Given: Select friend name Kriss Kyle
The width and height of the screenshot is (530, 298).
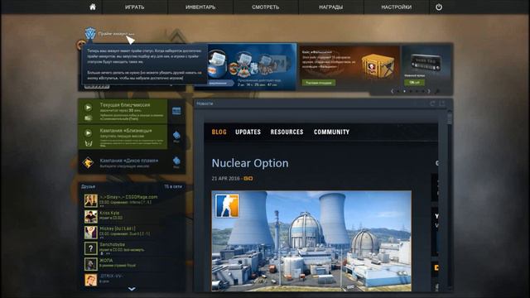Looking at the screenshot, I should 109,213.
